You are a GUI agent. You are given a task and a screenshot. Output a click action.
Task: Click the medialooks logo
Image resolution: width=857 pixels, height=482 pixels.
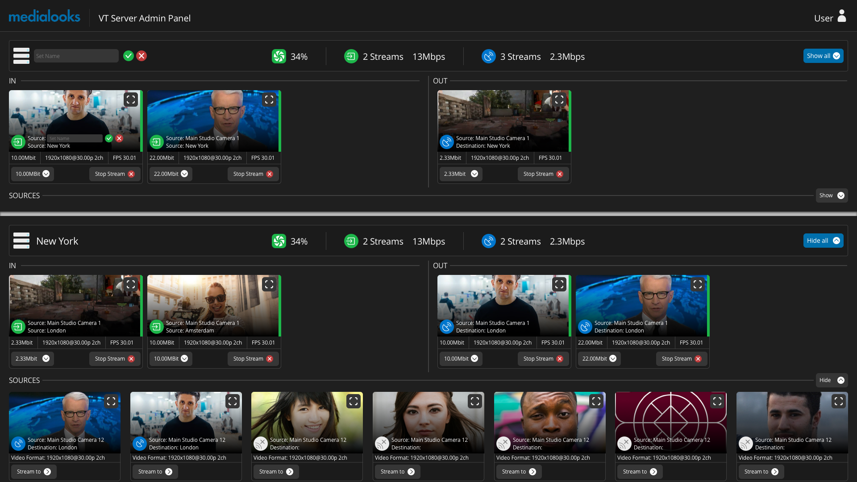coord(45,17)
